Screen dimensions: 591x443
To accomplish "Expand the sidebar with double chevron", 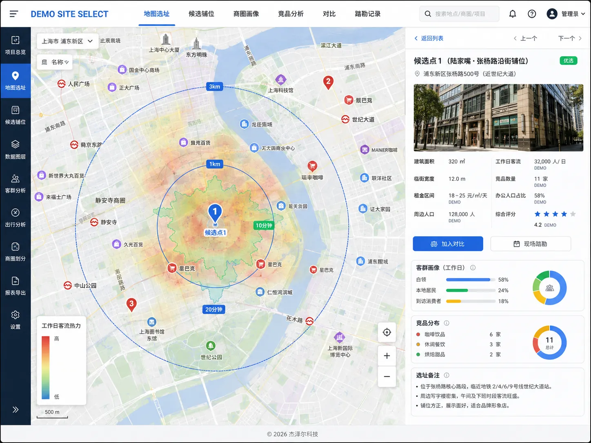I will pos(16,410).
